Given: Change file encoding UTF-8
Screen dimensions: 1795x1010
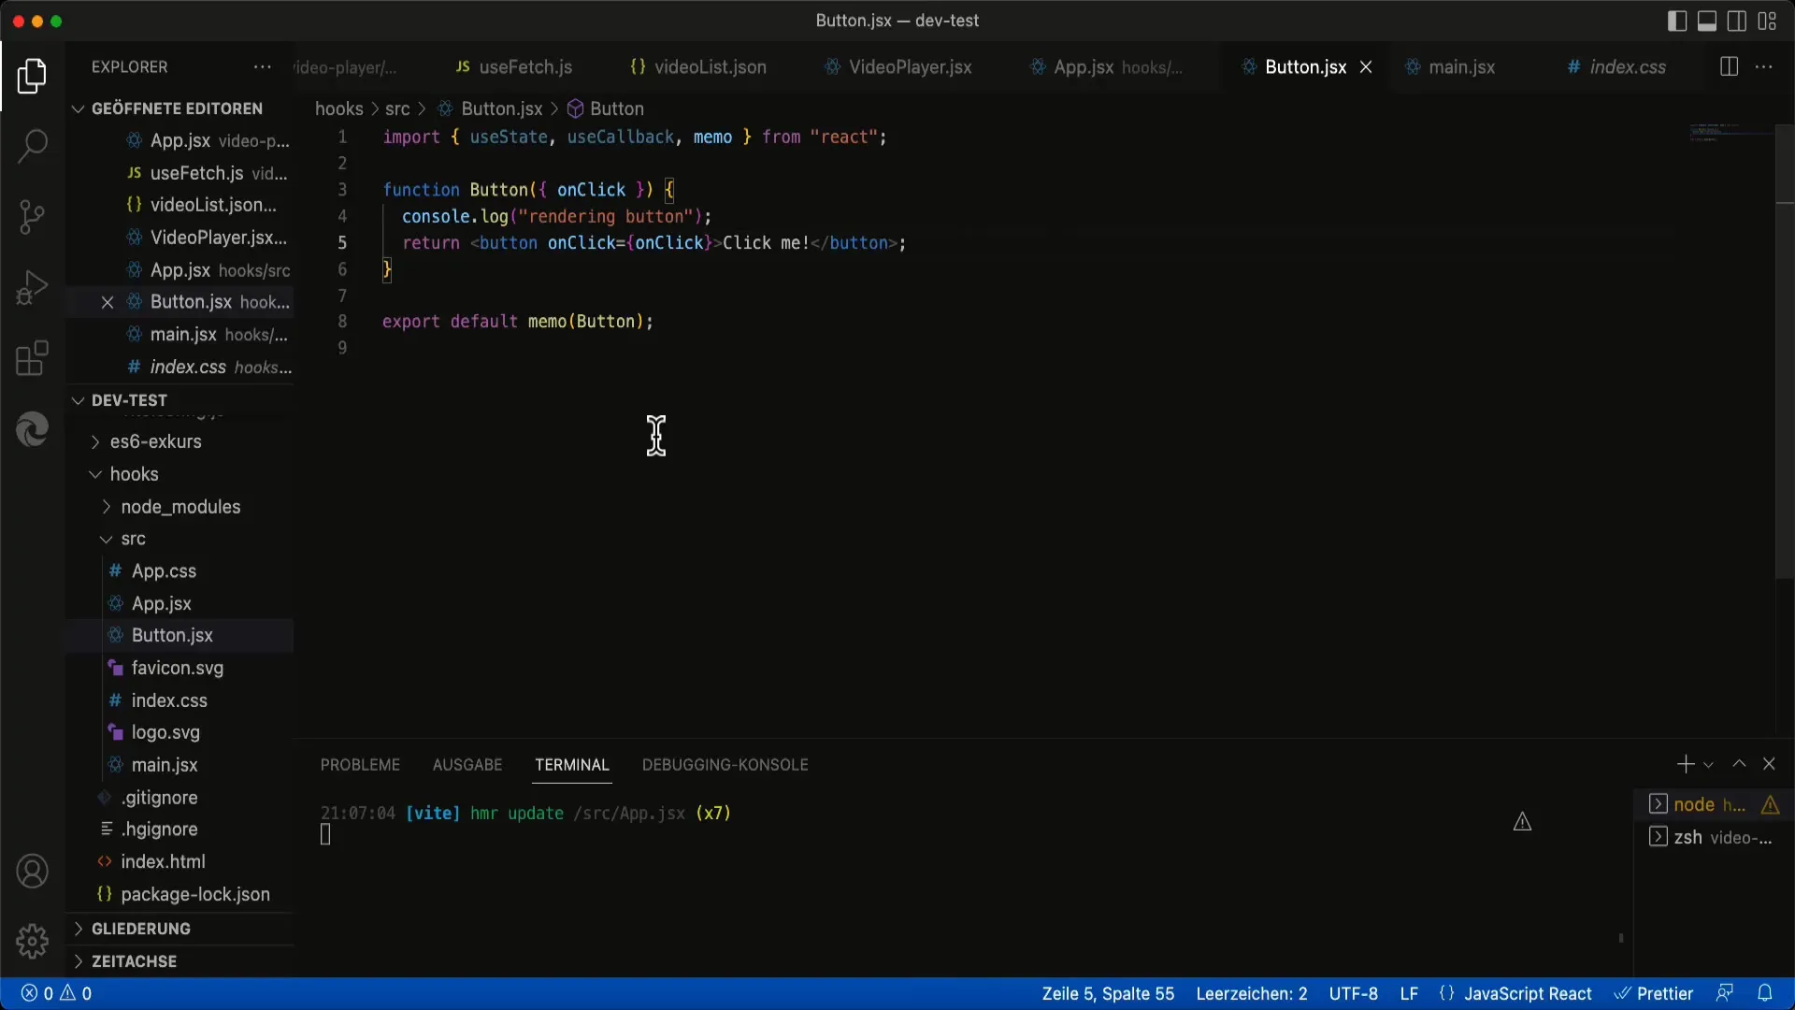Looking at the screenshot, I should [x=1353, y=993].
